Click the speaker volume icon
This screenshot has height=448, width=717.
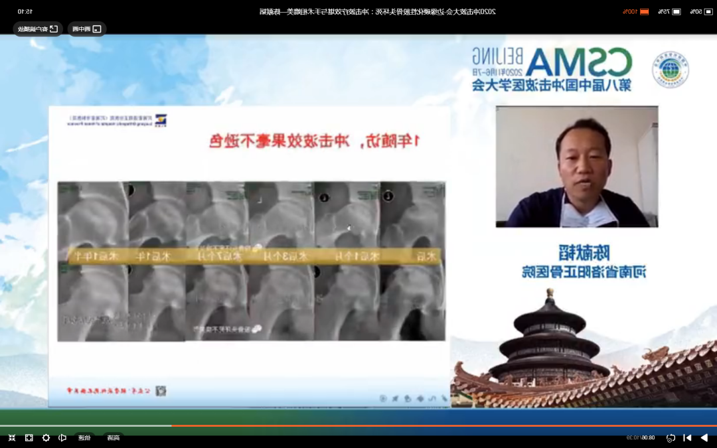pos(62,437)
